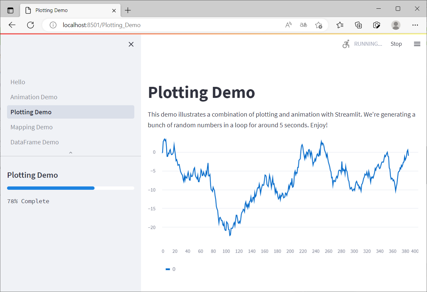Image resolution: width=427 pixels, height=292 pixels.
Task: Open the DataFrame Demo page link
Action: [x=34, y=142]
